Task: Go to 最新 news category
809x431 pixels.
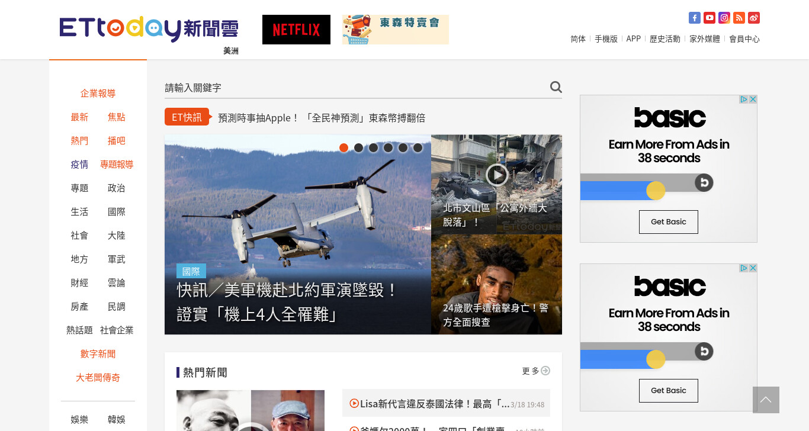Action: click(79, 117)
